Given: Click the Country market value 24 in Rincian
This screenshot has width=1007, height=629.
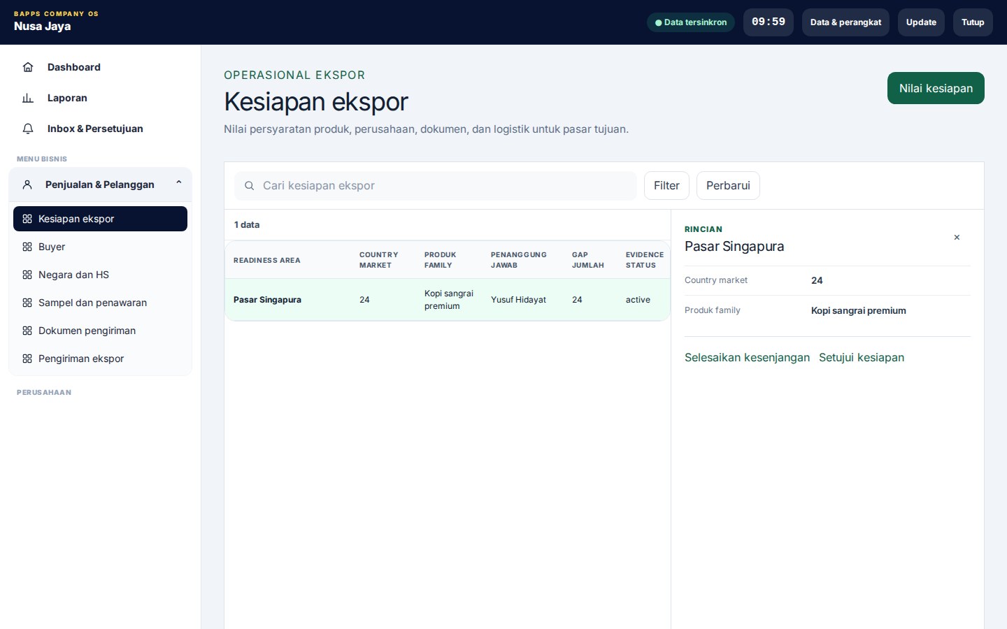Looking at the screenshot, I should pyautogui.click(x=817, y=280).
